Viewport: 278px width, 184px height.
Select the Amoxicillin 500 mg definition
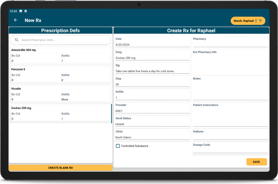point(60,55)
